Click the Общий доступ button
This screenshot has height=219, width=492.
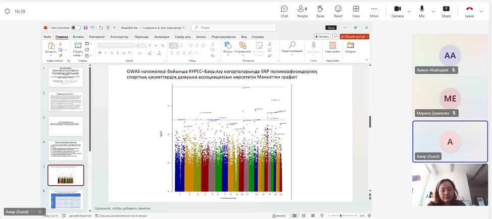[x=355, y=37]
